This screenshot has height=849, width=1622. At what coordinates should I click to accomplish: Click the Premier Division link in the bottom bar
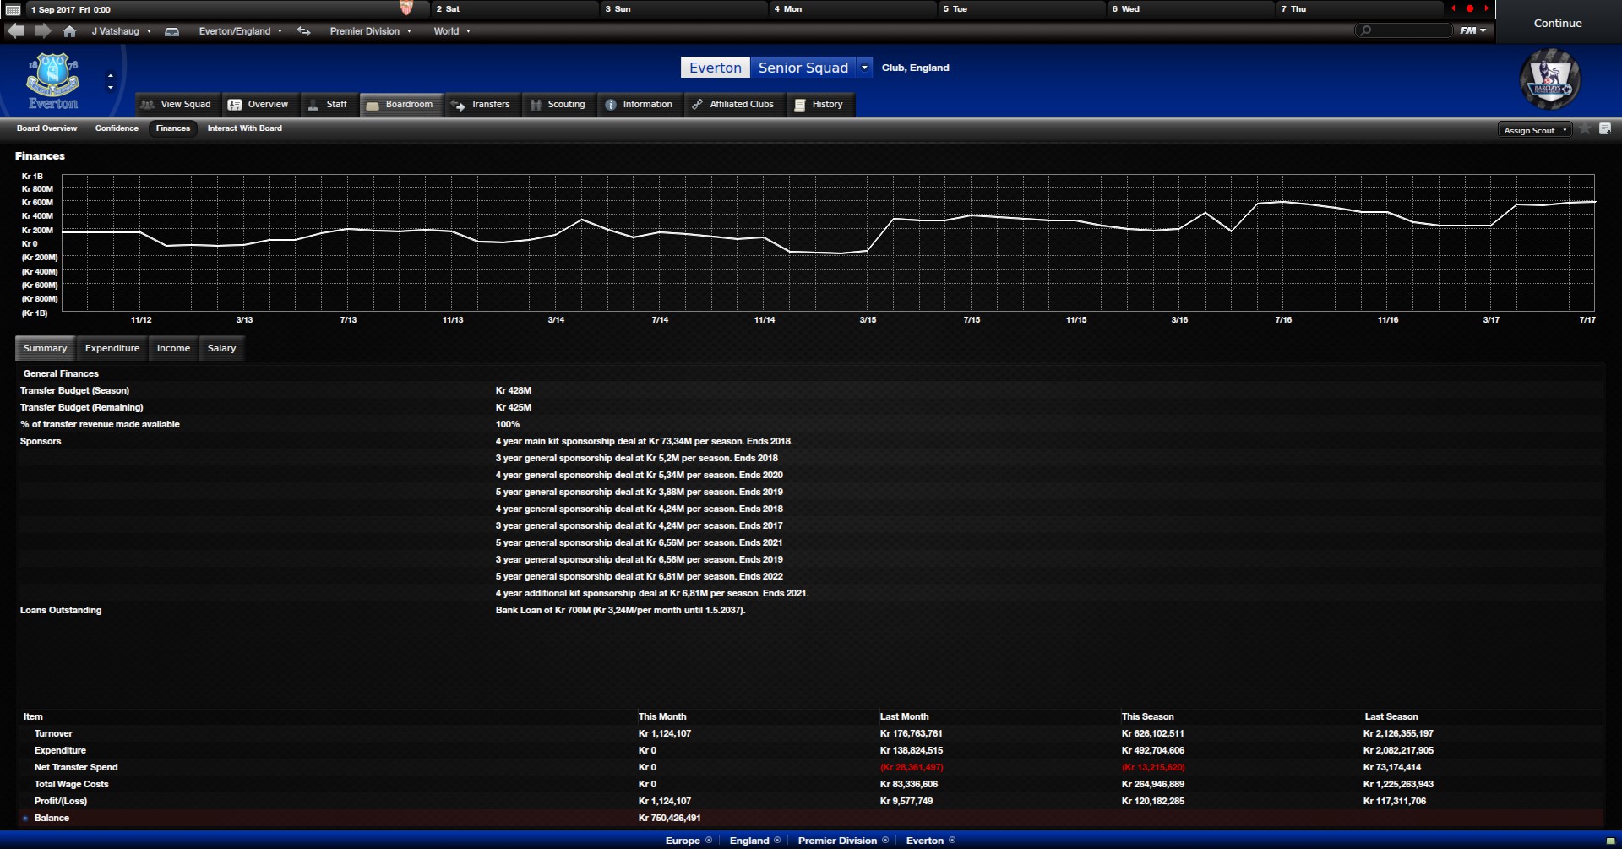point(837,841)
